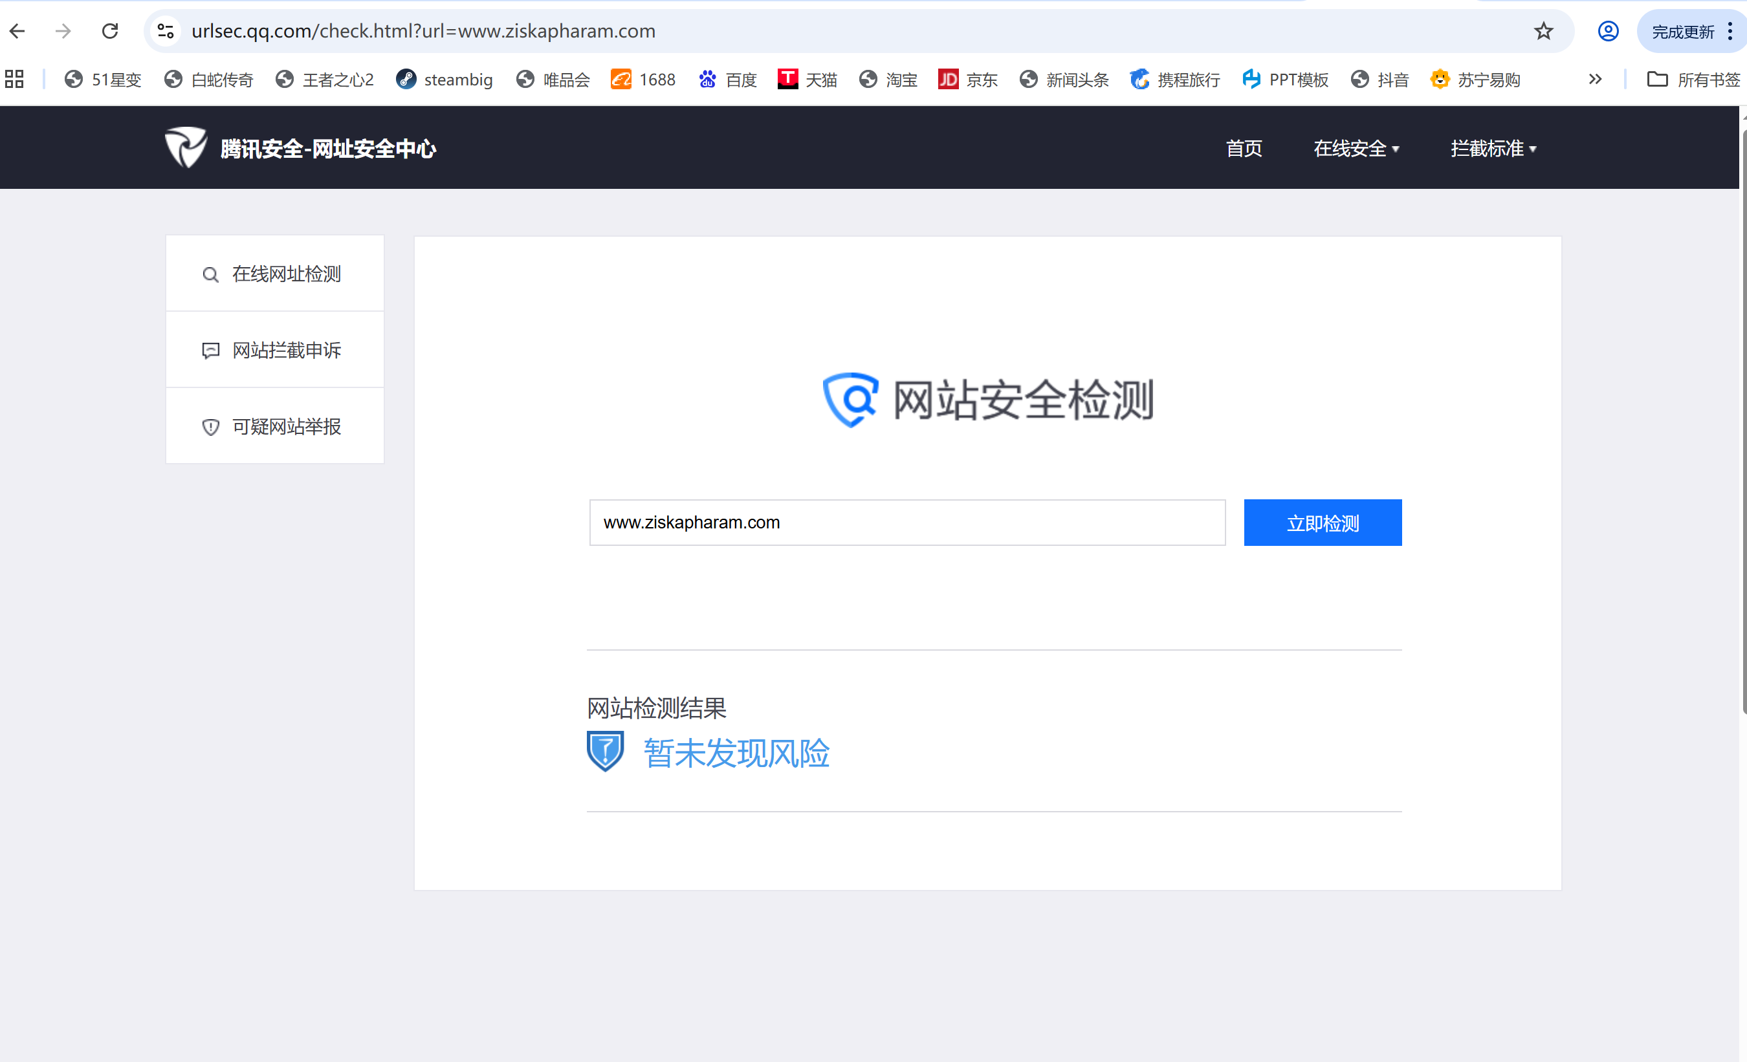The height and width of the screenshot is (1062, 1747).
Task: Expand the 拦截标准 dropdown menu
Action: [x=1493, y=148]
